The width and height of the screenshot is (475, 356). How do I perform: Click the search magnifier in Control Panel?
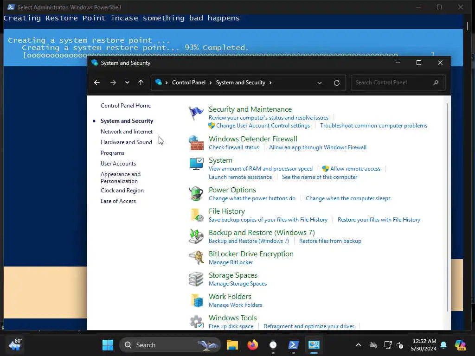(x=436, y=83)
